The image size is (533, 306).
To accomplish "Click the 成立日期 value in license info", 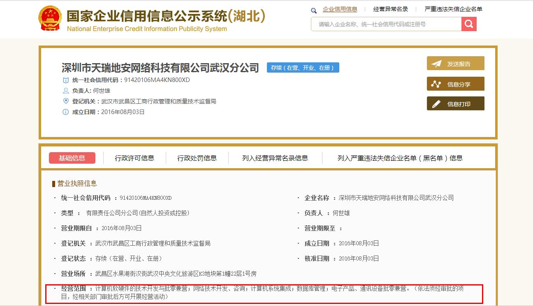I will (x=359, y=244).
